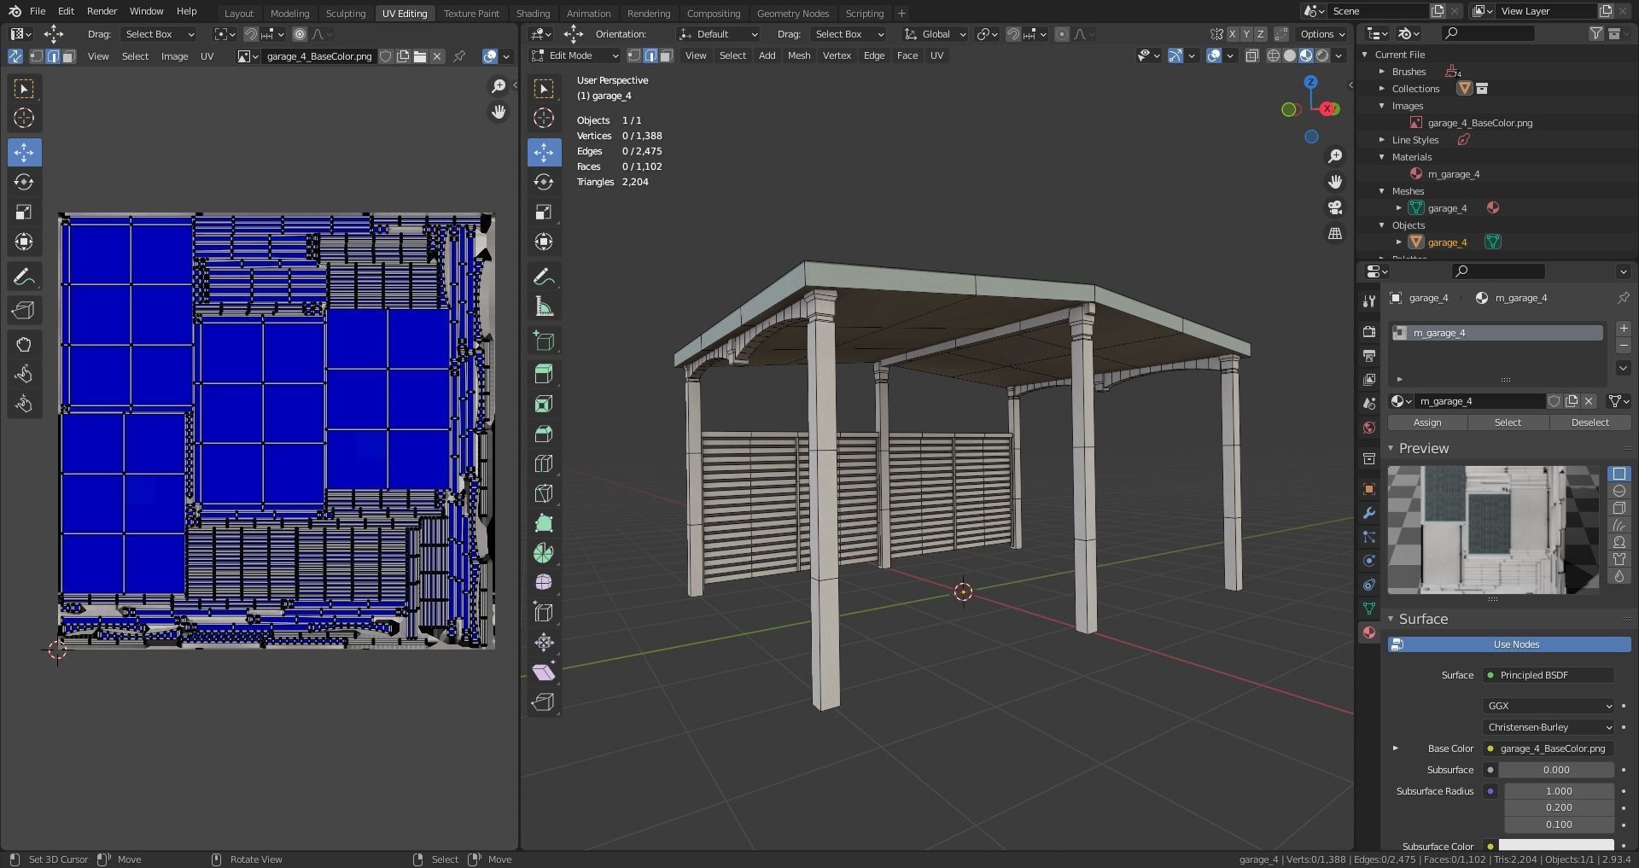Open the Object Data properties tab

1369,609
